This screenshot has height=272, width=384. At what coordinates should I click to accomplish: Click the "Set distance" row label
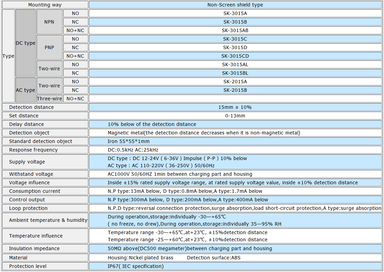[24, 116]
